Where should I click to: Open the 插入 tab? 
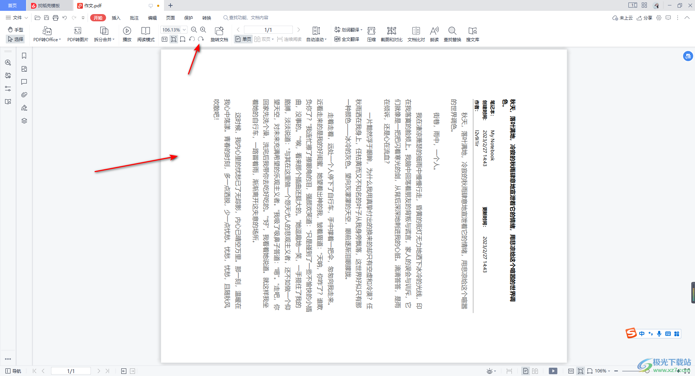tap(116, 18)
